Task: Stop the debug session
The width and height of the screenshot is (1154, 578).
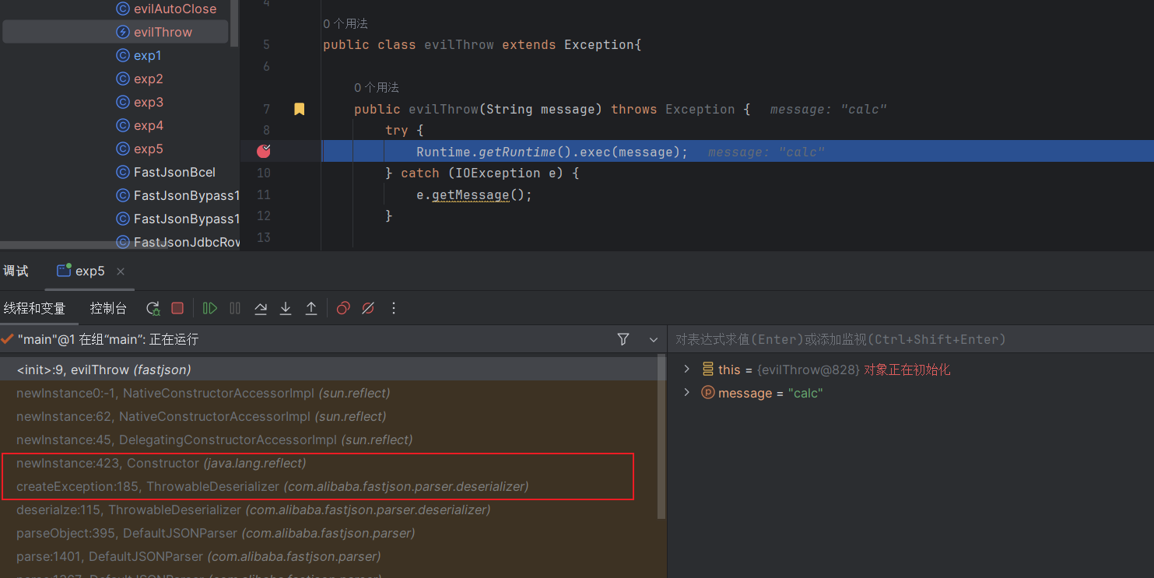Action: (177, 309)
